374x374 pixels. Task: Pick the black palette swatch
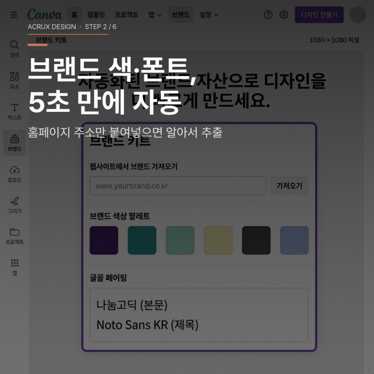[256, 240]
